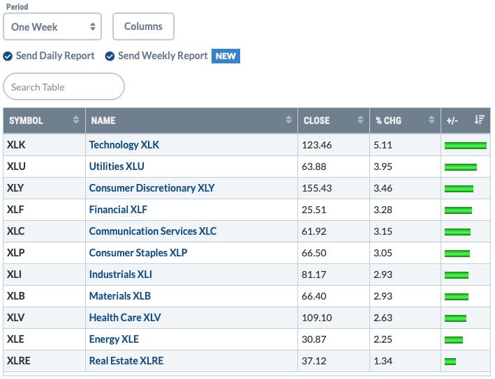Toggle the Send Daily Report checkbox

point(8,56)
